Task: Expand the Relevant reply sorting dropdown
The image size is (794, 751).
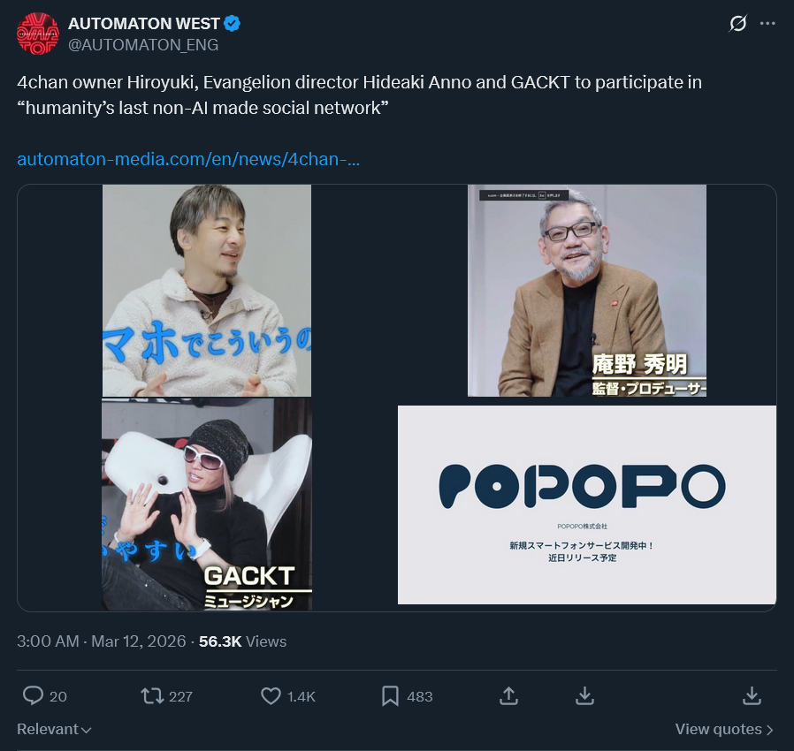Action: click(54, 729)
